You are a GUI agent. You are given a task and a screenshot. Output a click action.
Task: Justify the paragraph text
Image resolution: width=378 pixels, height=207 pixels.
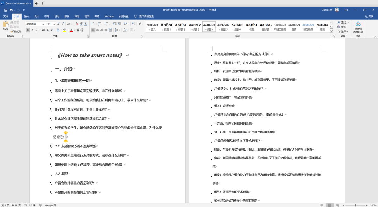(106, 30)
